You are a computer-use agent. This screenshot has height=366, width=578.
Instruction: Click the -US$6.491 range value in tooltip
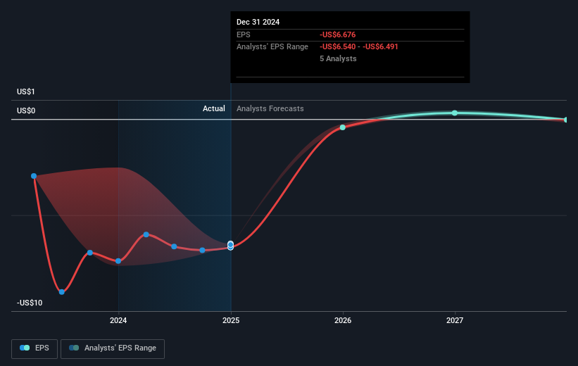[x=380, y=47]
